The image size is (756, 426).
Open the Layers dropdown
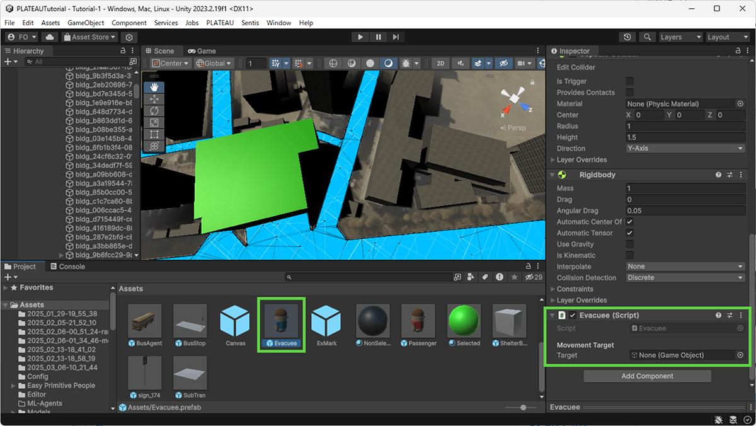point(680,37)
